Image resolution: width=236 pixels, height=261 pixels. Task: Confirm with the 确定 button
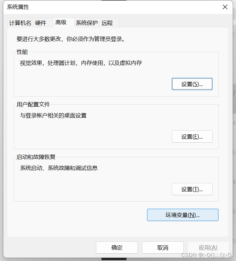click(x=117, y=247)
